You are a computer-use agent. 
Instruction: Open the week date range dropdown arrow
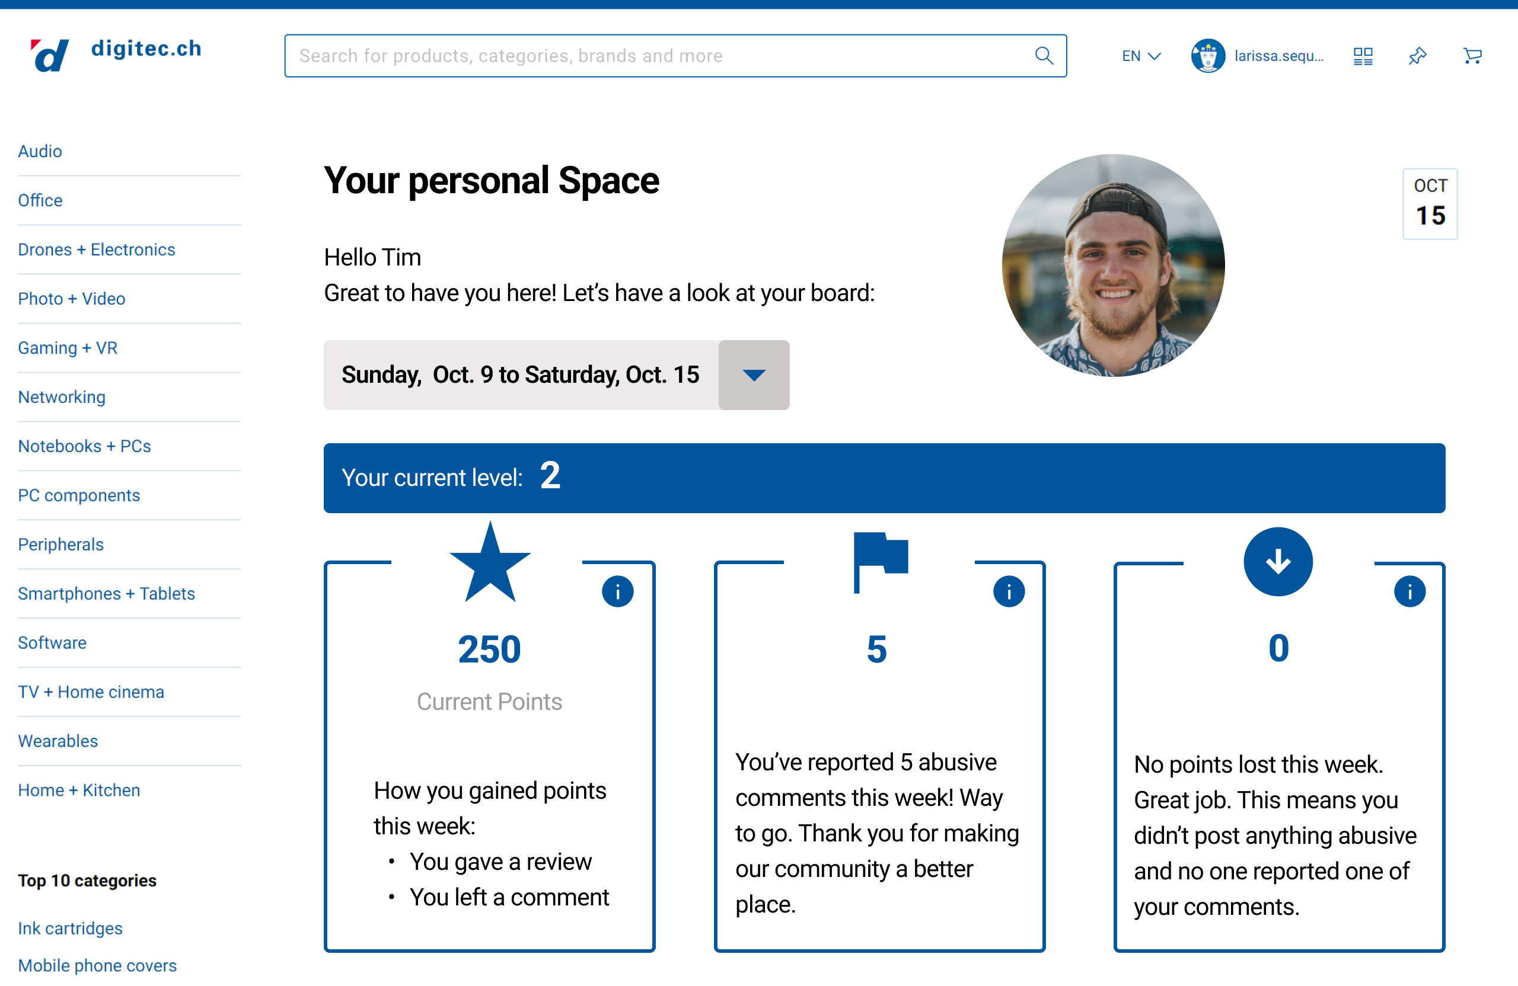pos(754,374)
